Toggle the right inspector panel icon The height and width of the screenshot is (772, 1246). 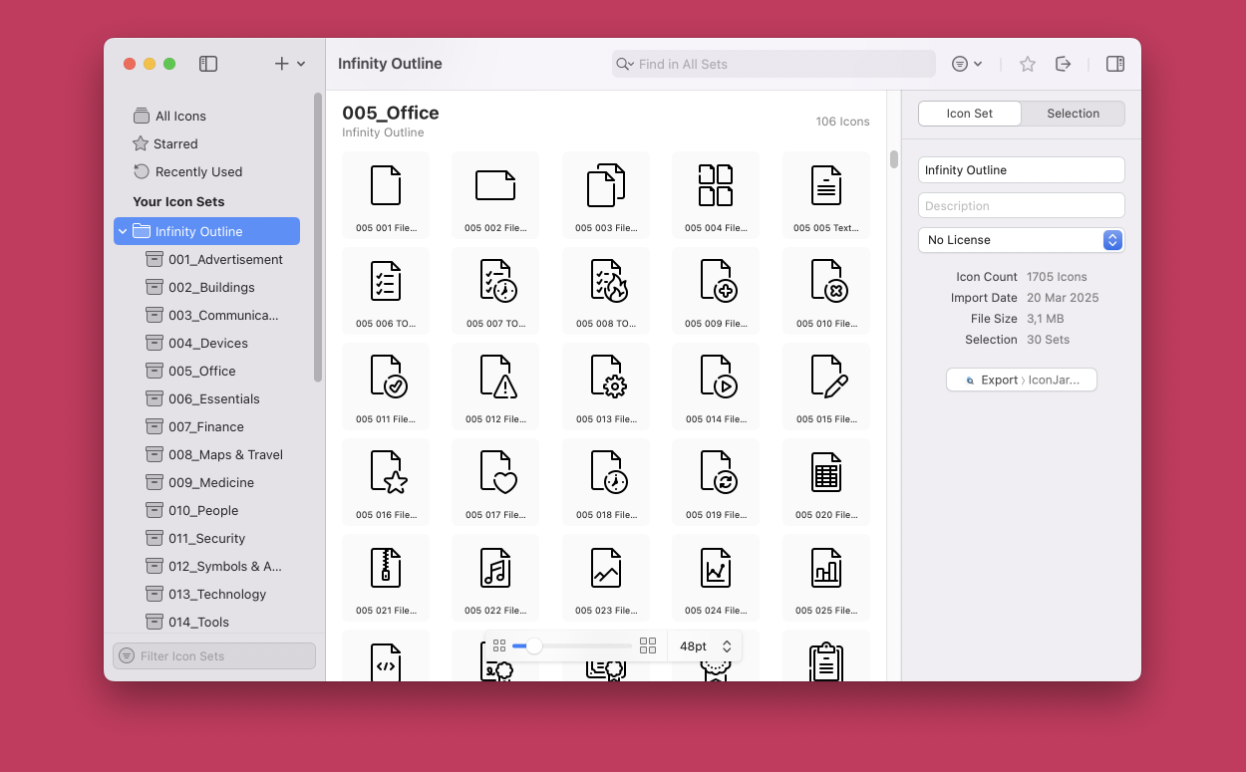(1115, 64)
